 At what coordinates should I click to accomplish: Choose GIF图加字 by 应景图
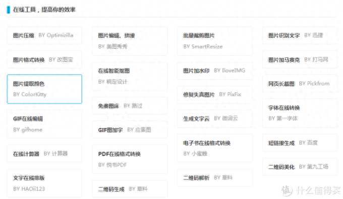click(x=130, y=130)
